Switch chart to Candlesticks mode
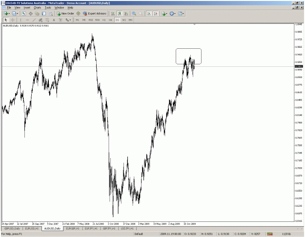 120,14
